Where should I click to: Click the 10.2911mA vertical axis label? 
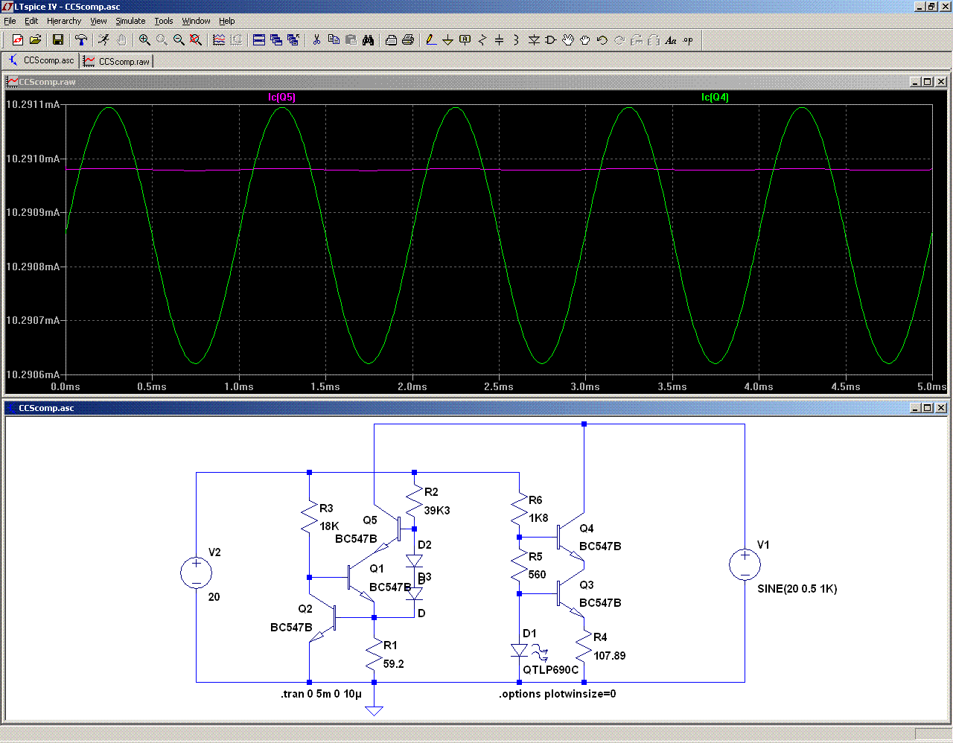pos(32,105)
